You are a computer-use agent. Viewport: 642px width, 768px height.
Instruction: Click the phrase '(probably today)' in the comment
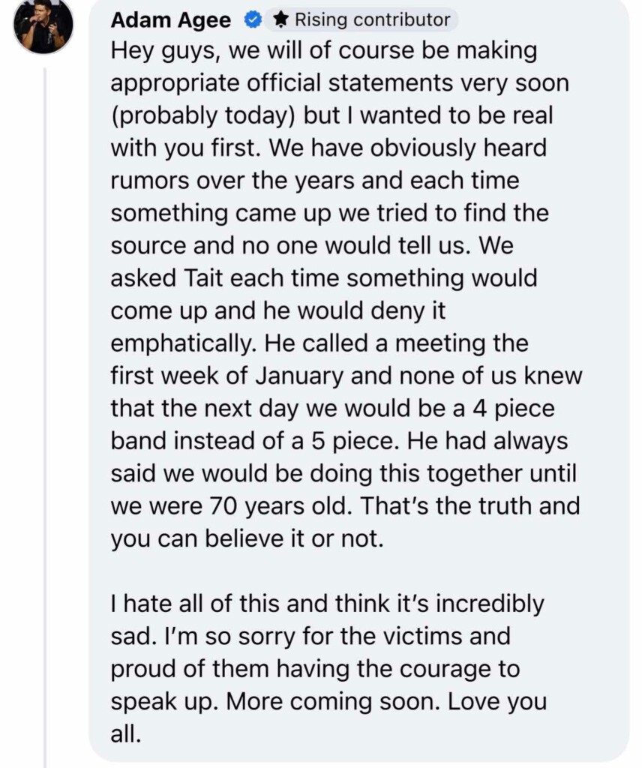[204, 116]
